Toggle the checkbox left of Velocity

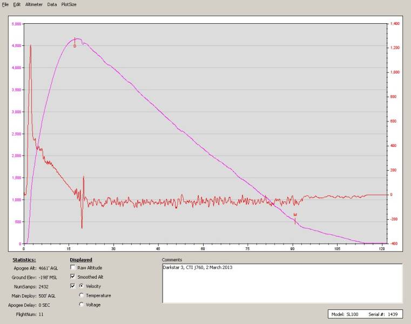point(73,286)
